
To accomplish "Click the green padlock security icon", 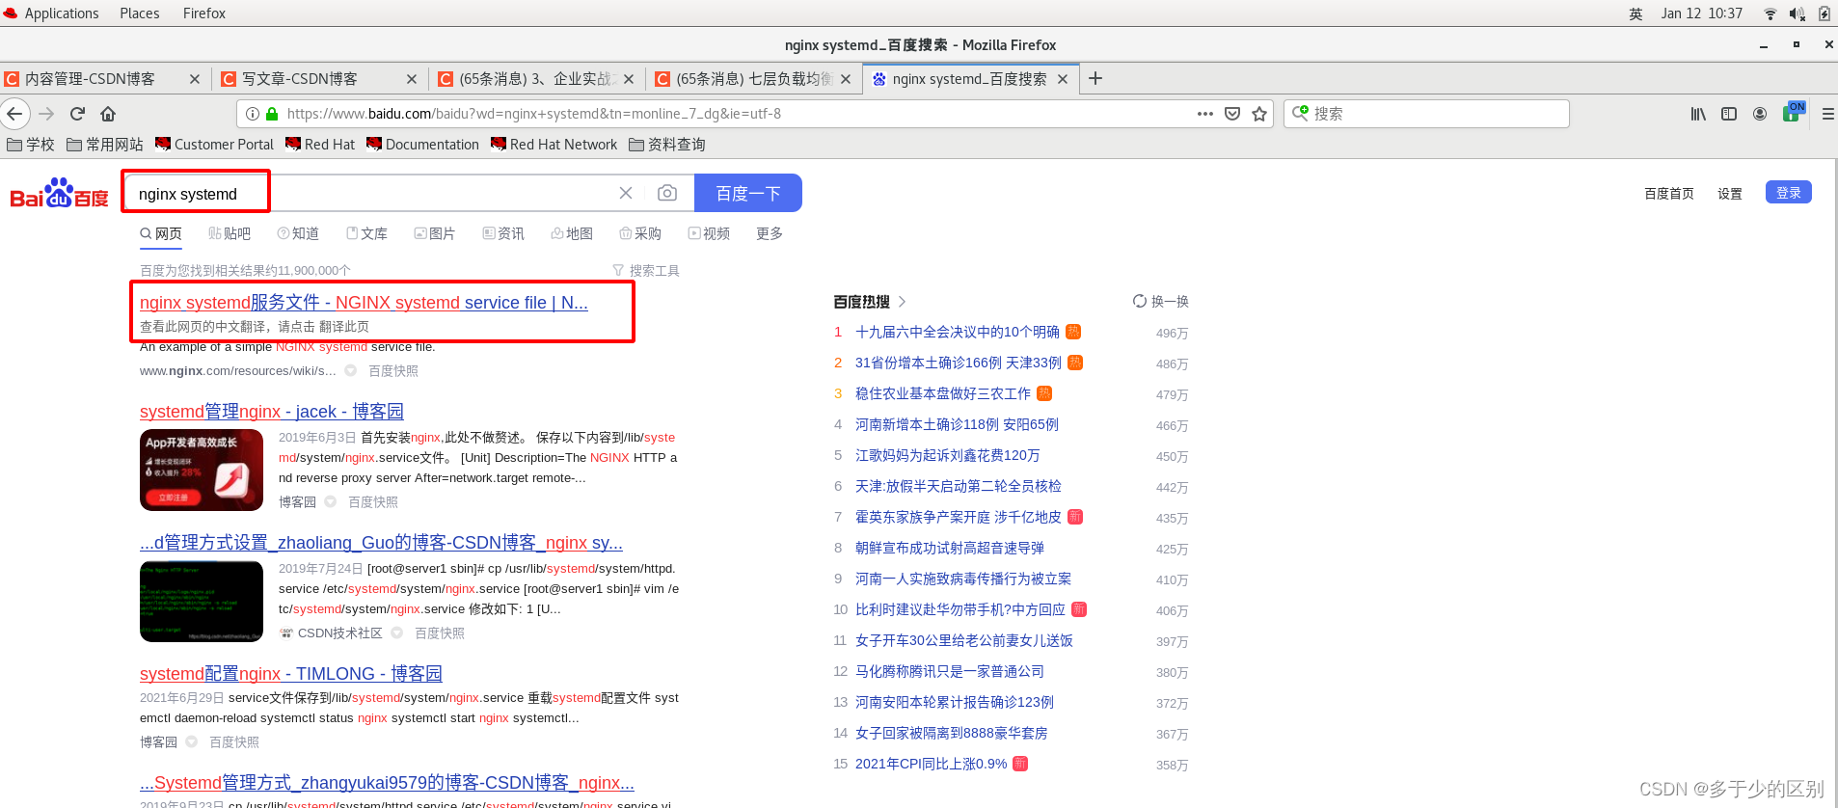I will pyautogui.click(x=272, y=114).
